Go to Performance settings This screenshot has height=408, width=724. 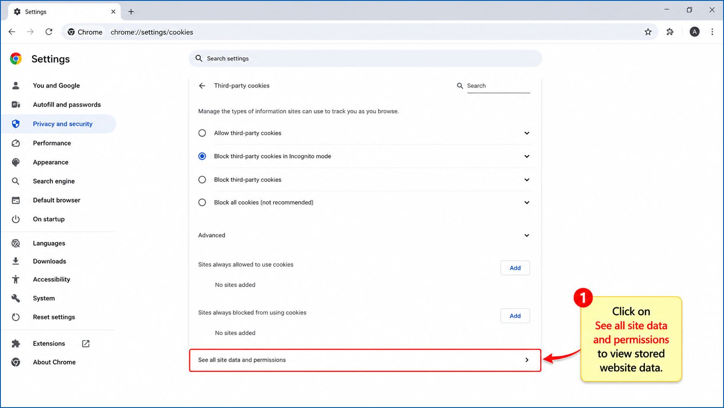[x=52, y=143]
